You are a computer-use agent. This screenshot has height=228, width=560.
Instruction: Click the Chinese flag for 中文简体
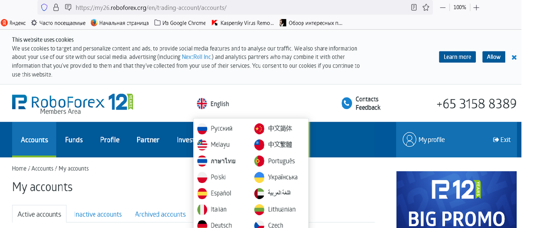coord(259,128)
